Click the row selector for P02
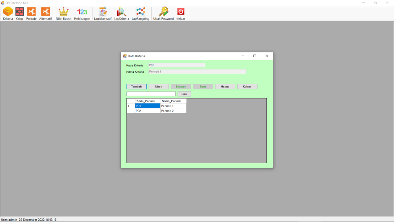The width and height of the screenshot is (394, 222). pyautogui.click(x=131, y=111)
